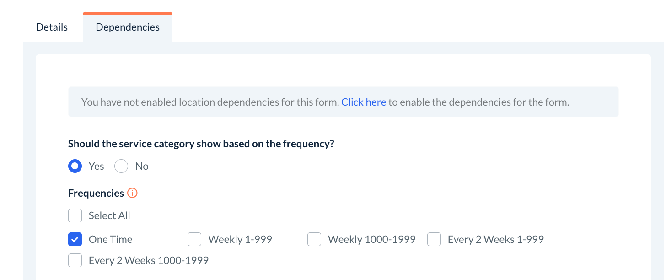Click the 'Select All' label text

click(109, 215)
